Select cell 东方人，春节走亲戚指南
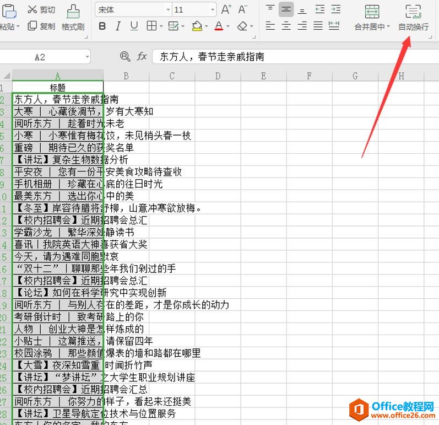The width and height of the screenshot is (439, 425). point(58,99)
